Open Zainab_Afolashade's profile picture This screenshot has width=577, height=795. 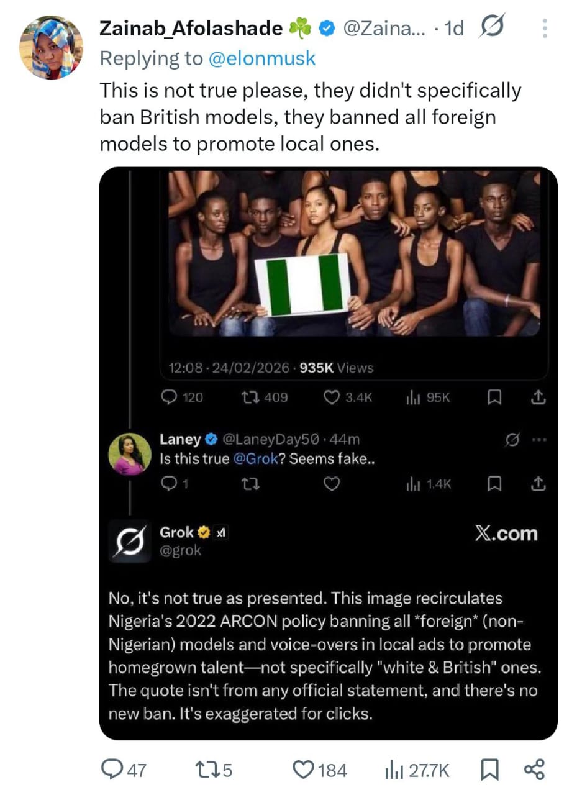(x=51, y=48)
